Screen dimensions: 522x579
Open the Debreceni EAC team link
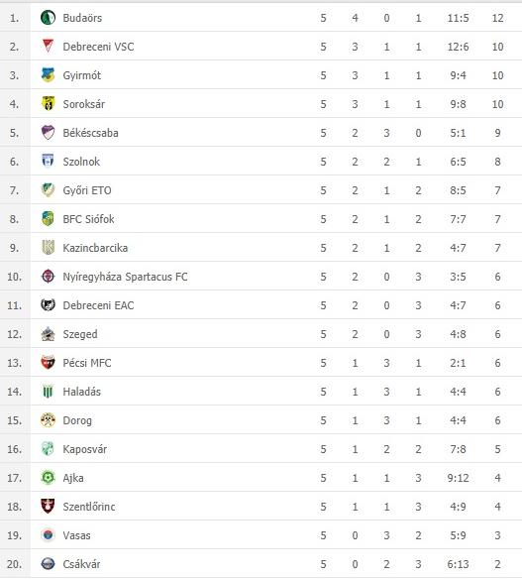[98, 305]
